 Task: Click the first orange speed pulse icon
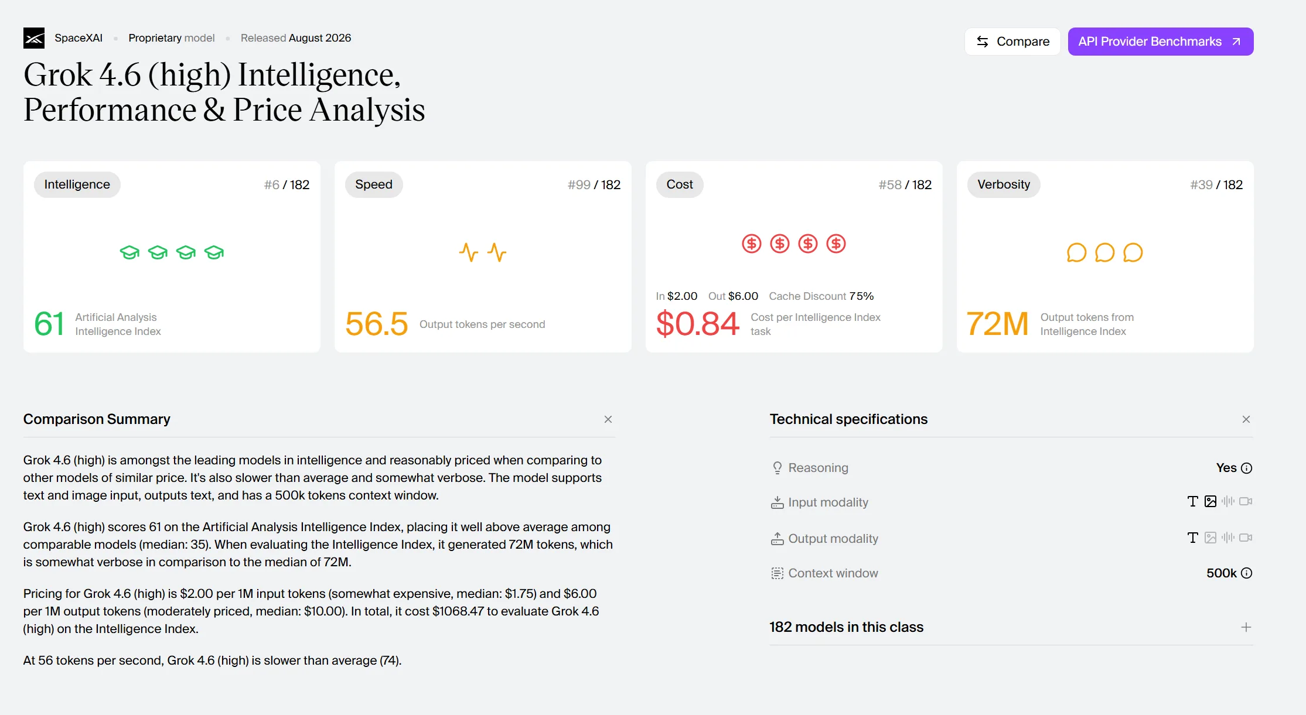tap(469, 252)
